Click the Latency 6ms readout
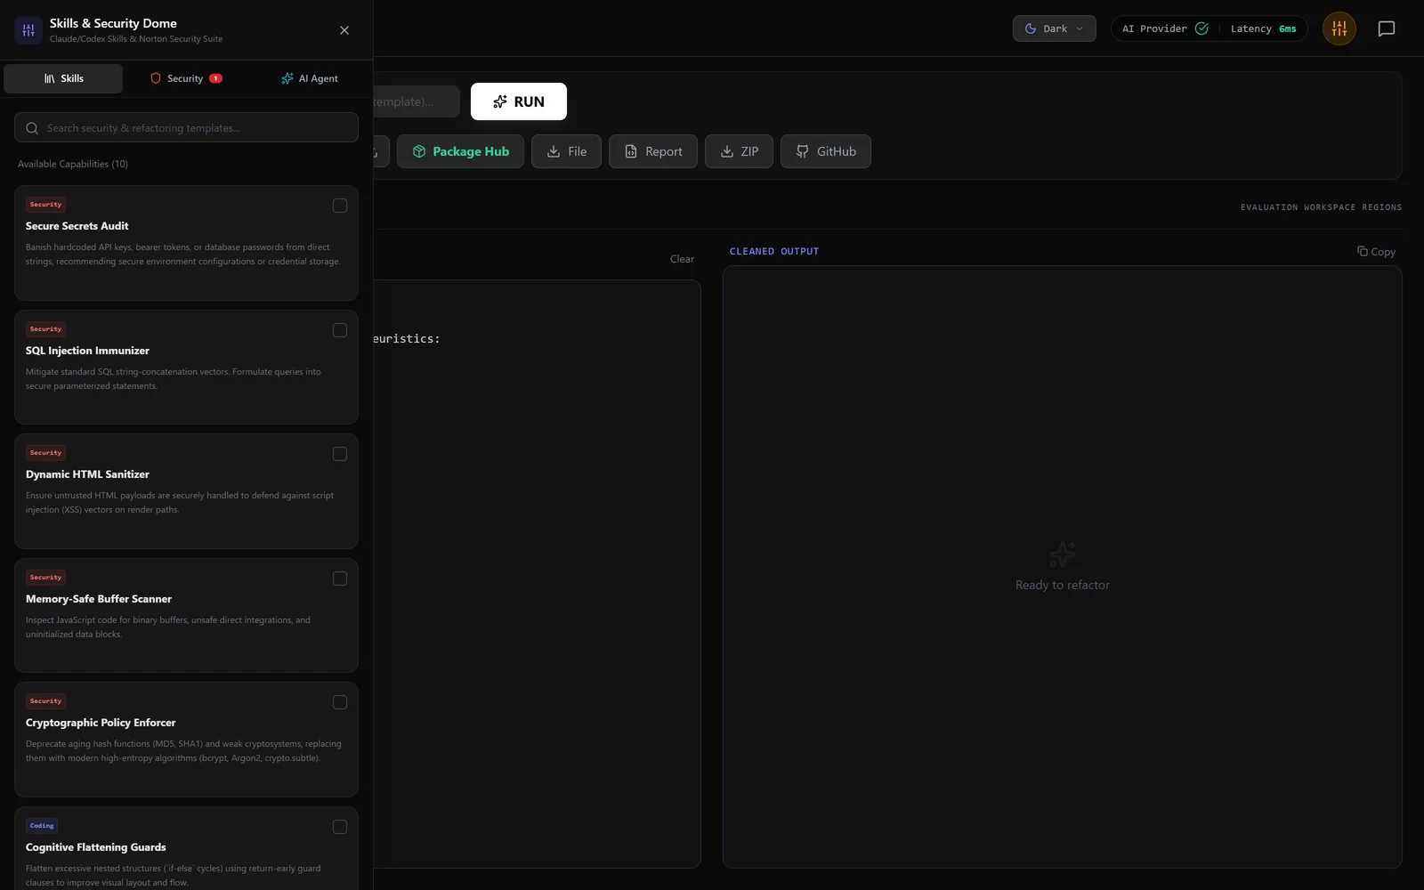1424x890 pixels. tap(1263, 28)
